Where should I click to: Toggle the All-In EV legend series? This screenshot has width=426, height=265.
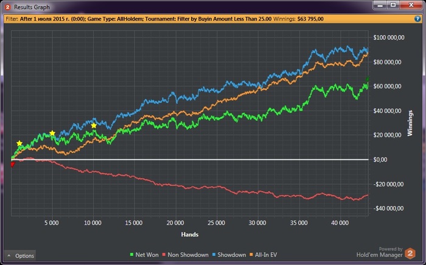(263, 255)
